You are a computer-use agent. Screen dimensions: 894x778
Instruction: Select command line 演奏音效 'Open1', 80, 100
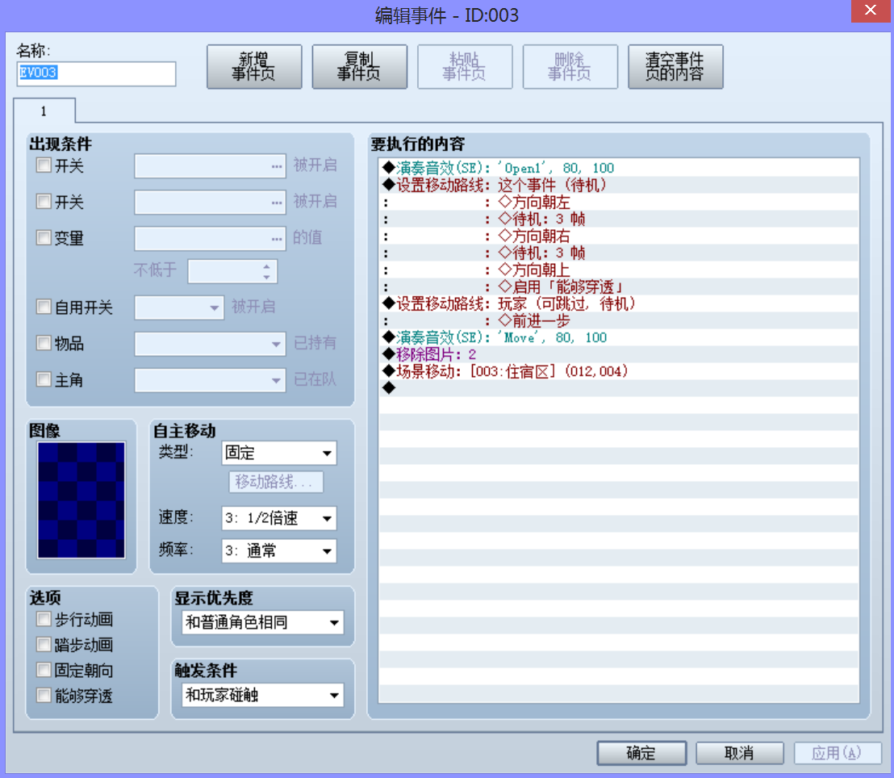click(x=619, y=168)
